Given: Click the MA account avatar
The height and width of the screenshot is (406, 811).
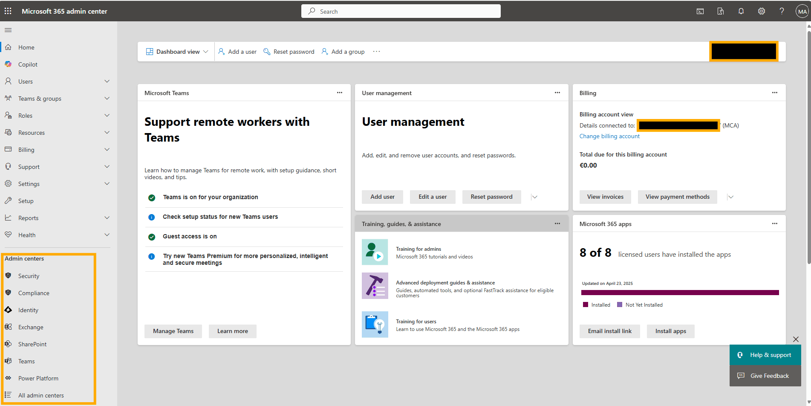Looking at the screenshot, I should [802, 11].
